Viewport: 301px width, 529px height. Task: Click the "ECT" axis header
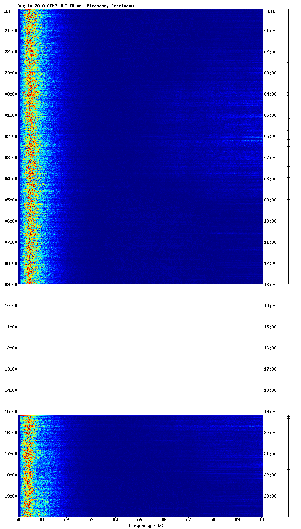click(x=7, y=11)
